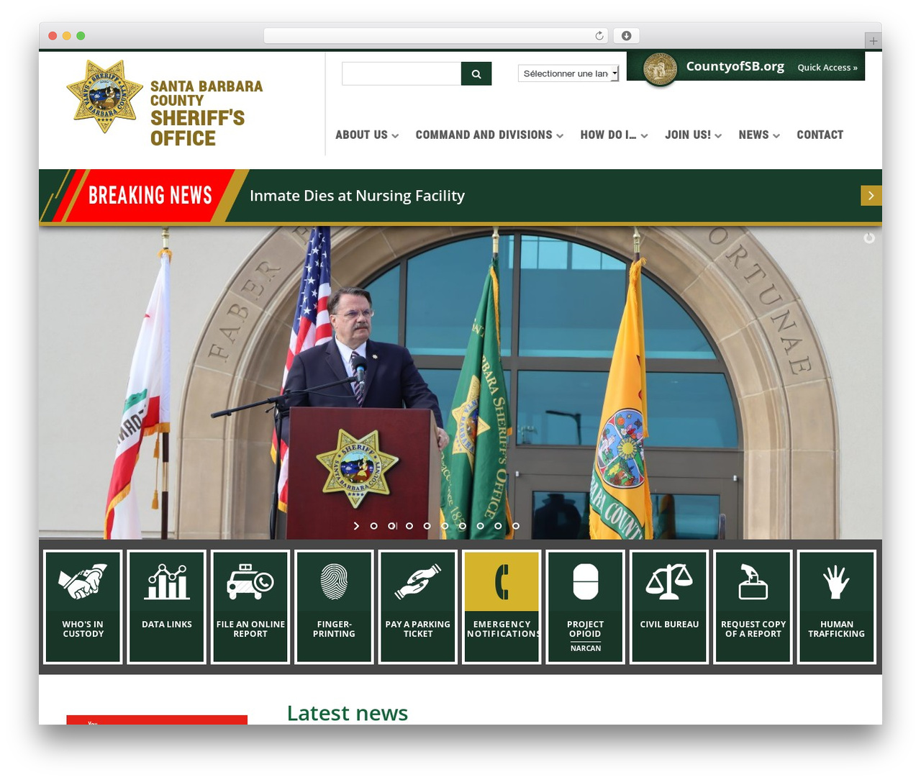Open the Project Opioid Narcan tile
The width and height of the screenshot is (921, 780).
(x=586, y=607)
